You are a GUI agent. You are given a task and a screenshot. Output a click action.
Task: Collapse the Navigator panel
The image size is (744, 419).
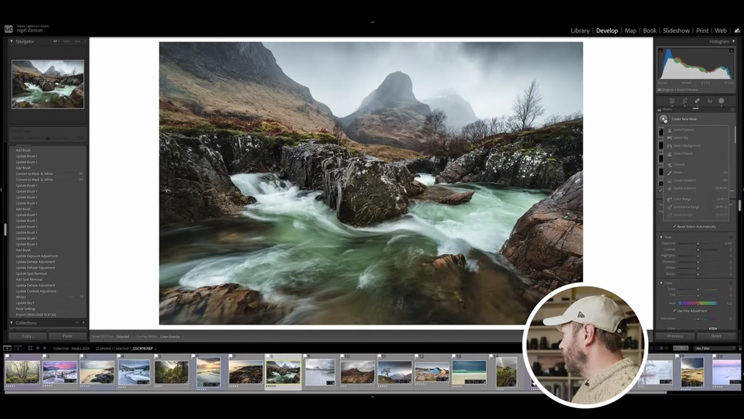(11, 42)
